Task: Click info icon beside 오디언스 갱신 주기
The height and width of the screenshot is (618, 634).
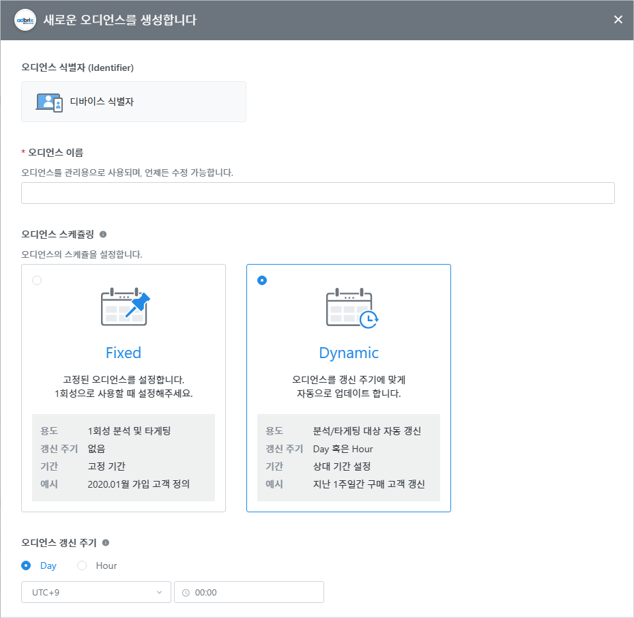Action: pyautogui.click(x=106, y=543)
